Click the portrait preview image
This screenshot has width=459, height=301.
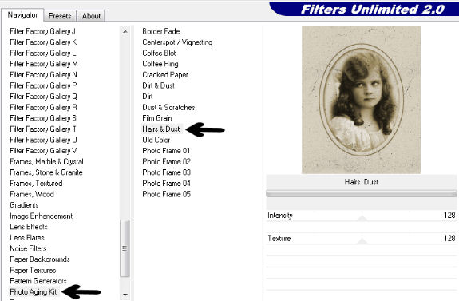pos(361,100)
